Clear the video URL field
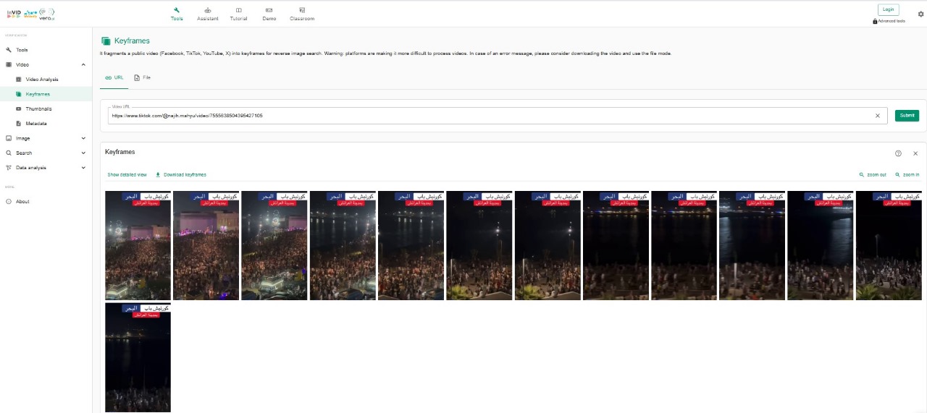 click(x=877, y=116)
